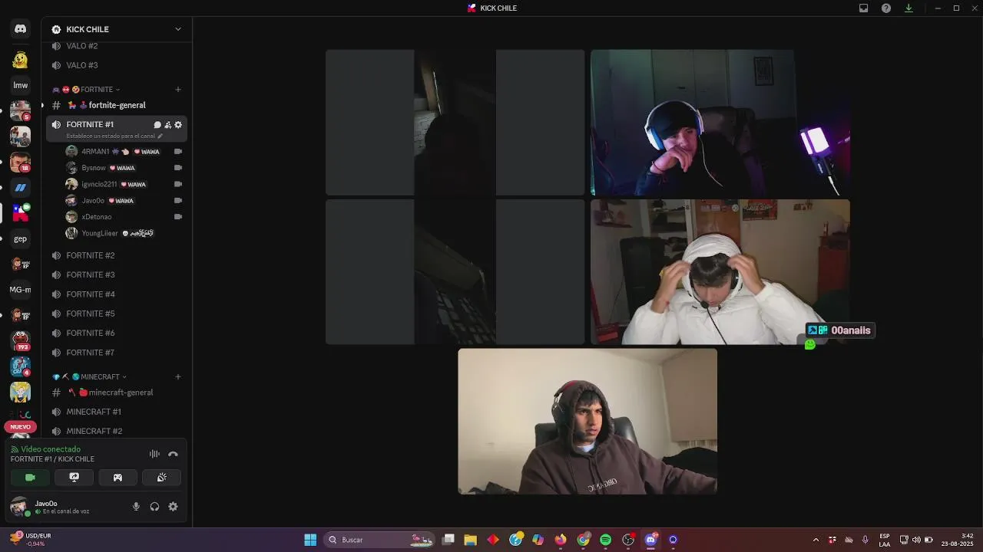Open Discord help icon
Image resolution: width=983 pixels, height=552 pixels.
coord(886,8)
